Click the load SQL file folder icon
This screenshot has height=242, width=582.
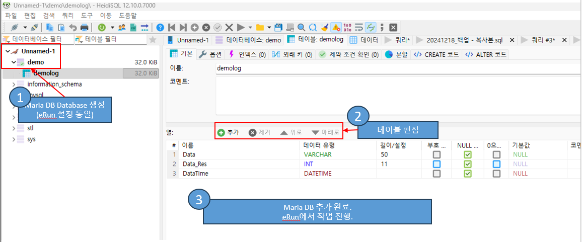coord(260,27)
